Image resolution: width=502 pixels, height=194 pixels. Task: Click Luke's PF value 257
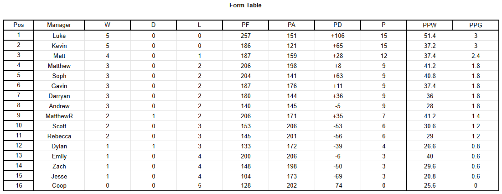click(x=246, y=36)
